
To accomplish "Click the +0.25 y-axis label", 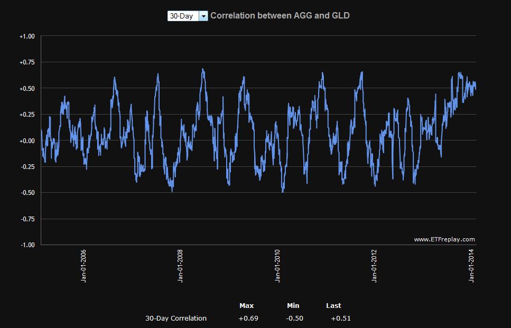I will pyautogui.click(x=27, y=115).
